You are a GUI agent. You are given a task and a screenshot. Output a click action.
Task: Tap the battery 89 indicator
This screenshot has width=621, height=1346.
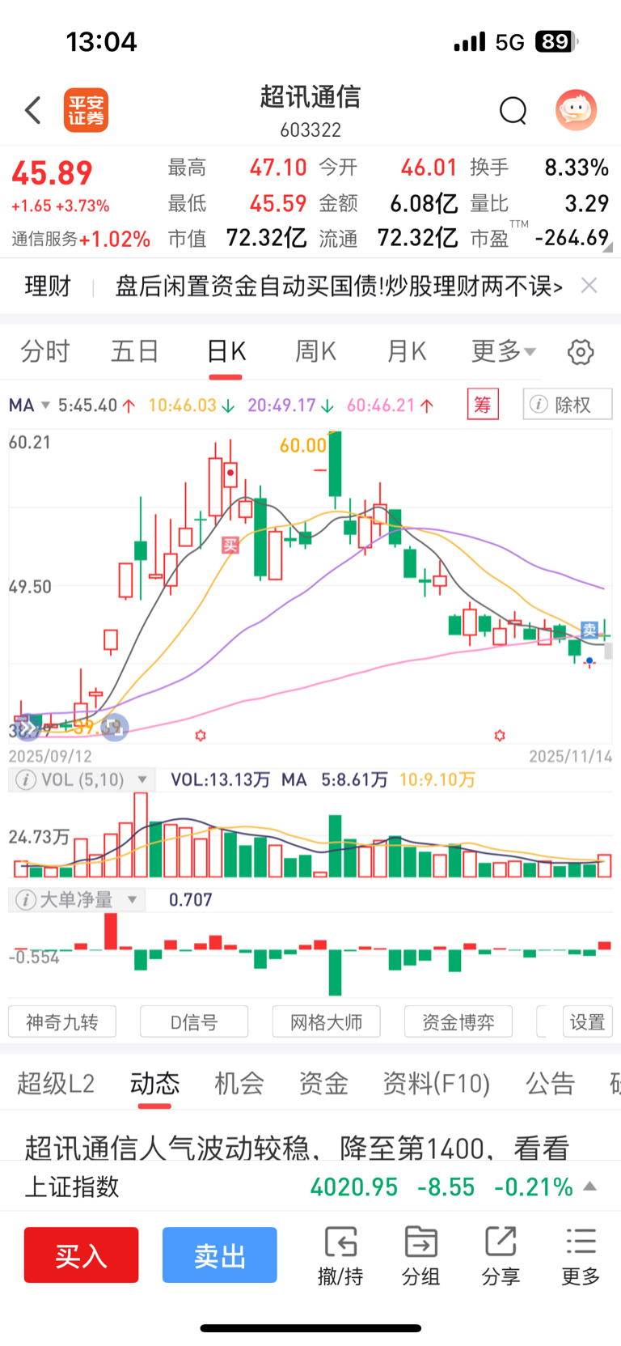point(556,41)
